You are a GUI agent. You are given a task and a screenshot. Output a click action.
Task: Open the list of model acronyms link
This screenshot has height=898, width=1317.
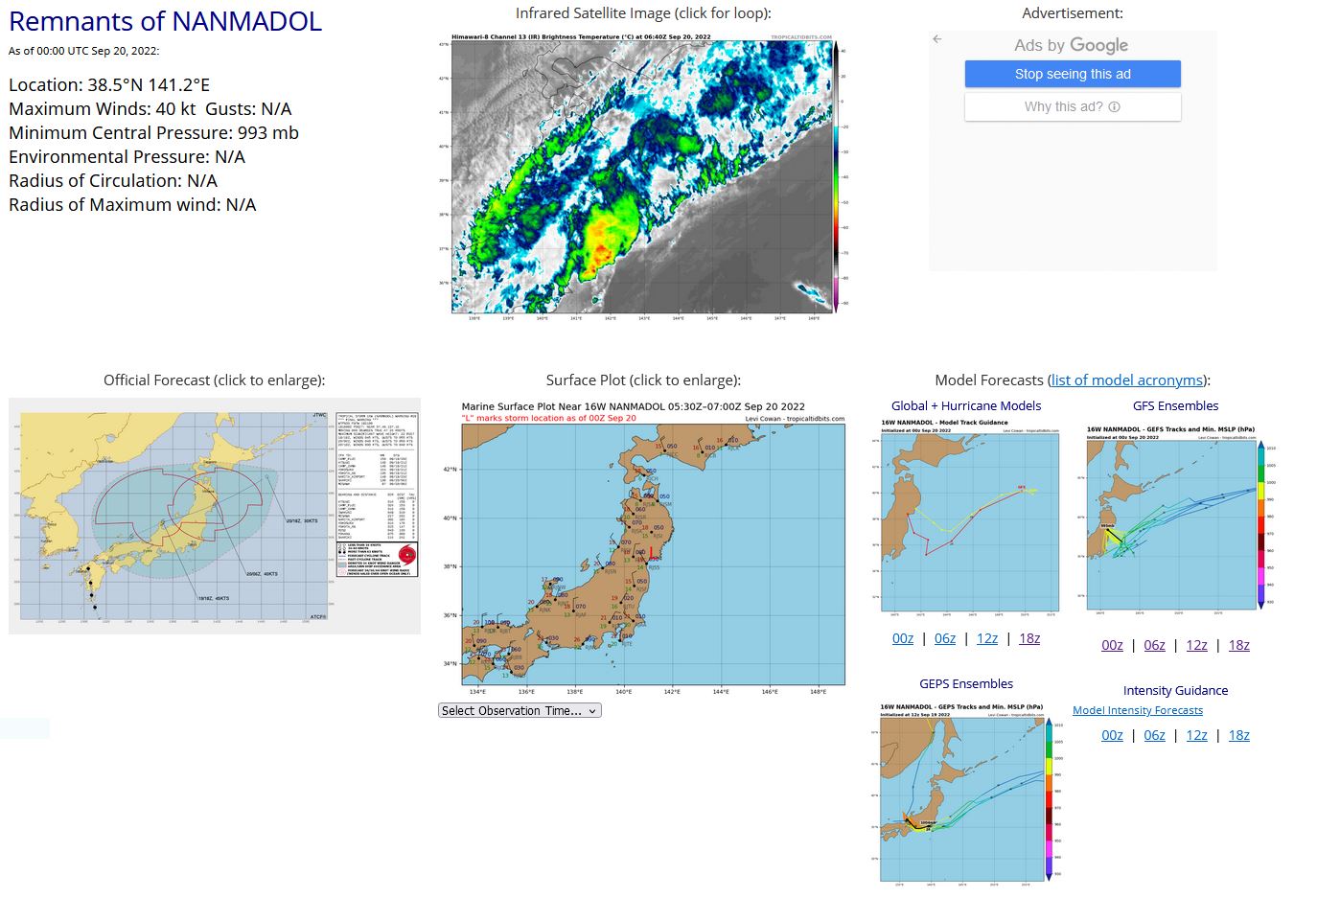[x=1127, y=380]
